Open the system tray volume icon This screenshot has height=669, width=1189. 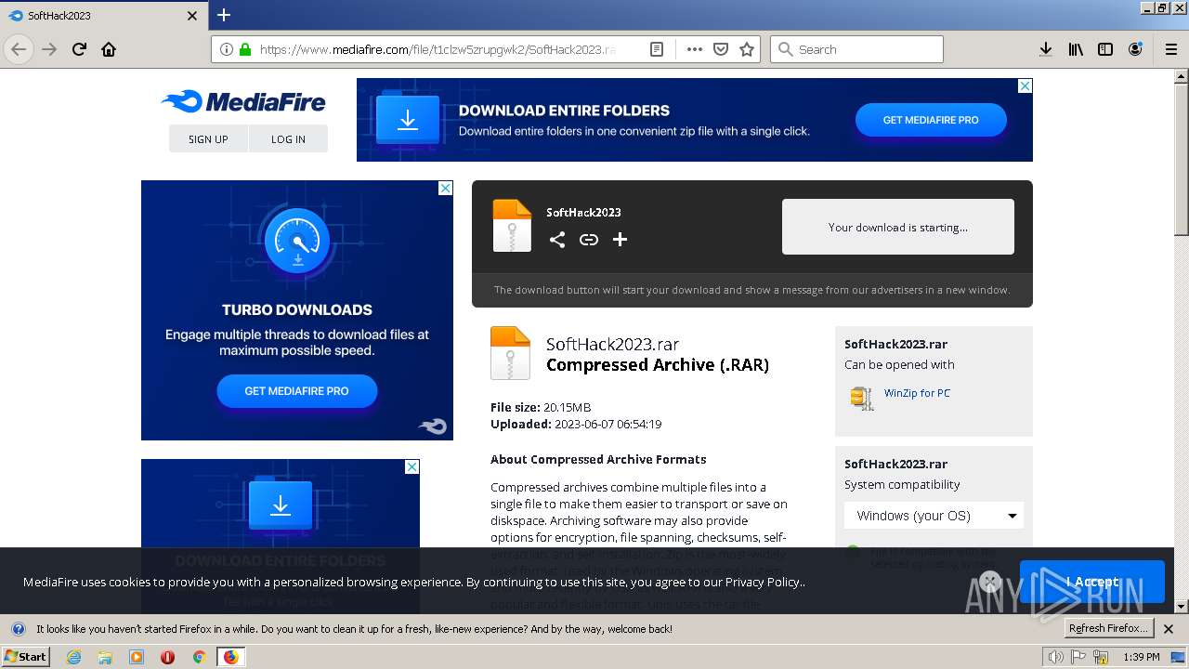1055,657
